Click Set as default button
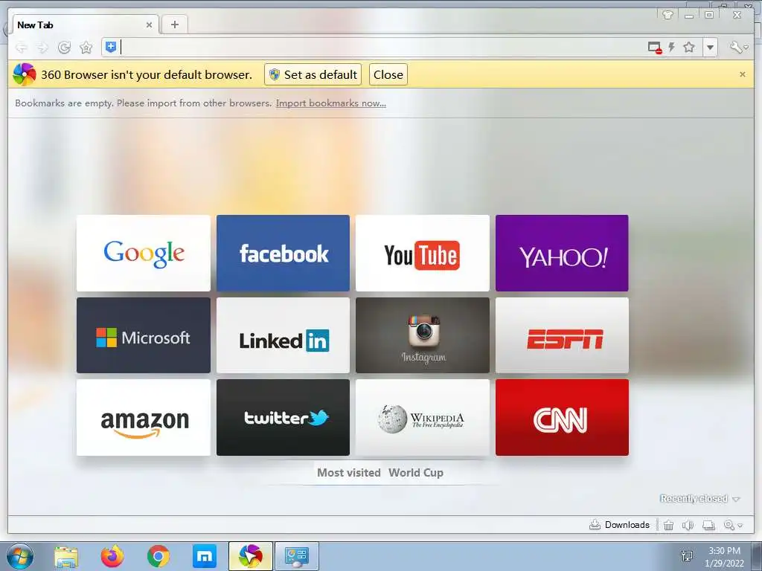Screen dimensions: 762x571 (x=313, y=74)
